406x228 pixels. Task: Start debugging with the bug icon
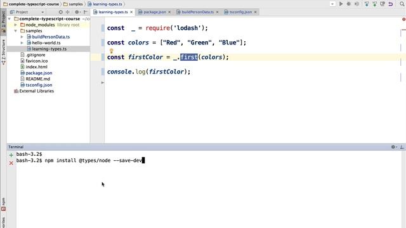pos(349,4)
